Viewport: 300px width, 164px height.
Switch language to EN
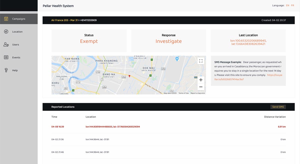(288, 6)
